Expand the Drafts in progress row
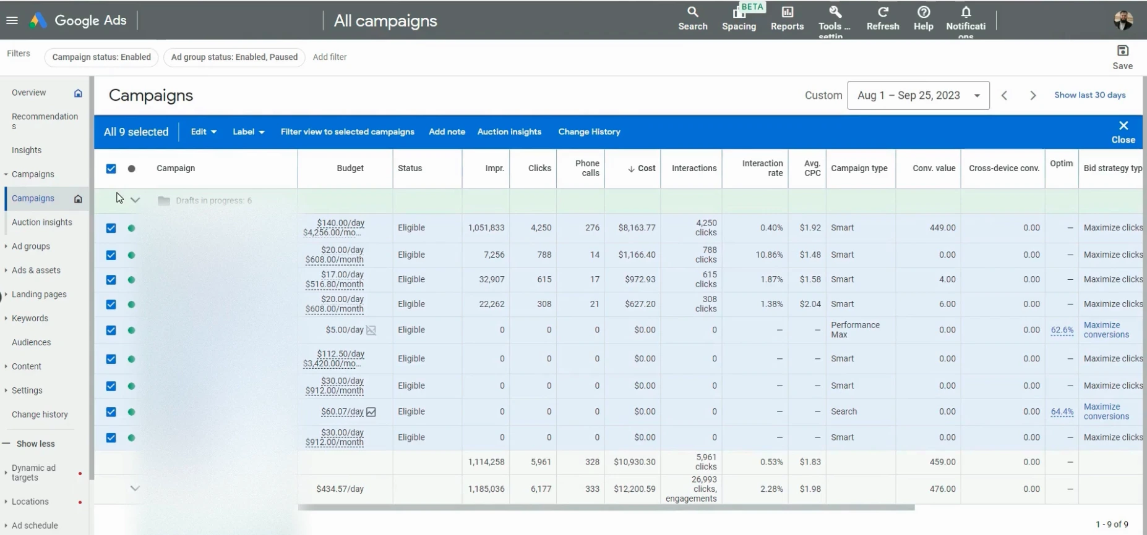Screen dimensions: 1147x535 [x=135, y=201]
